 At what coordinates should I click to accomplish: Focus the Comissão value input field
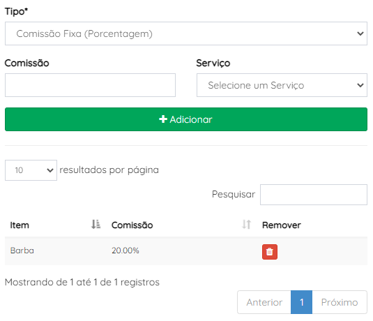point(90,85)
